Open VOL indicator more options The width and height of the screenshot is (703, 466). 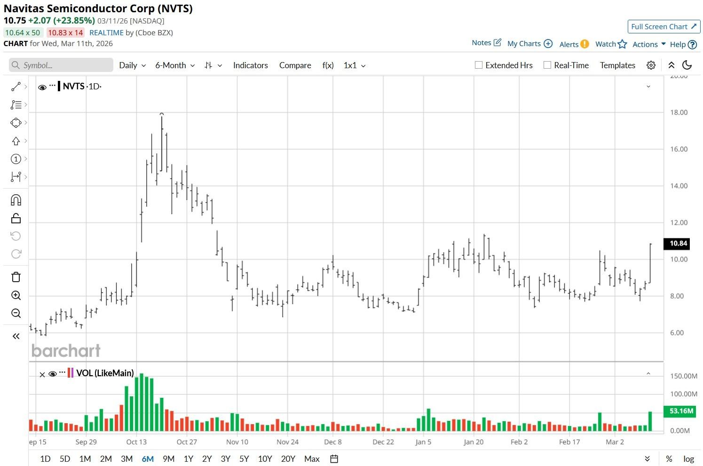coord(63,372)
